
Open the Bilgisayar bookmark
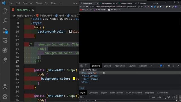pyautogui.click(x=86, y=10)
